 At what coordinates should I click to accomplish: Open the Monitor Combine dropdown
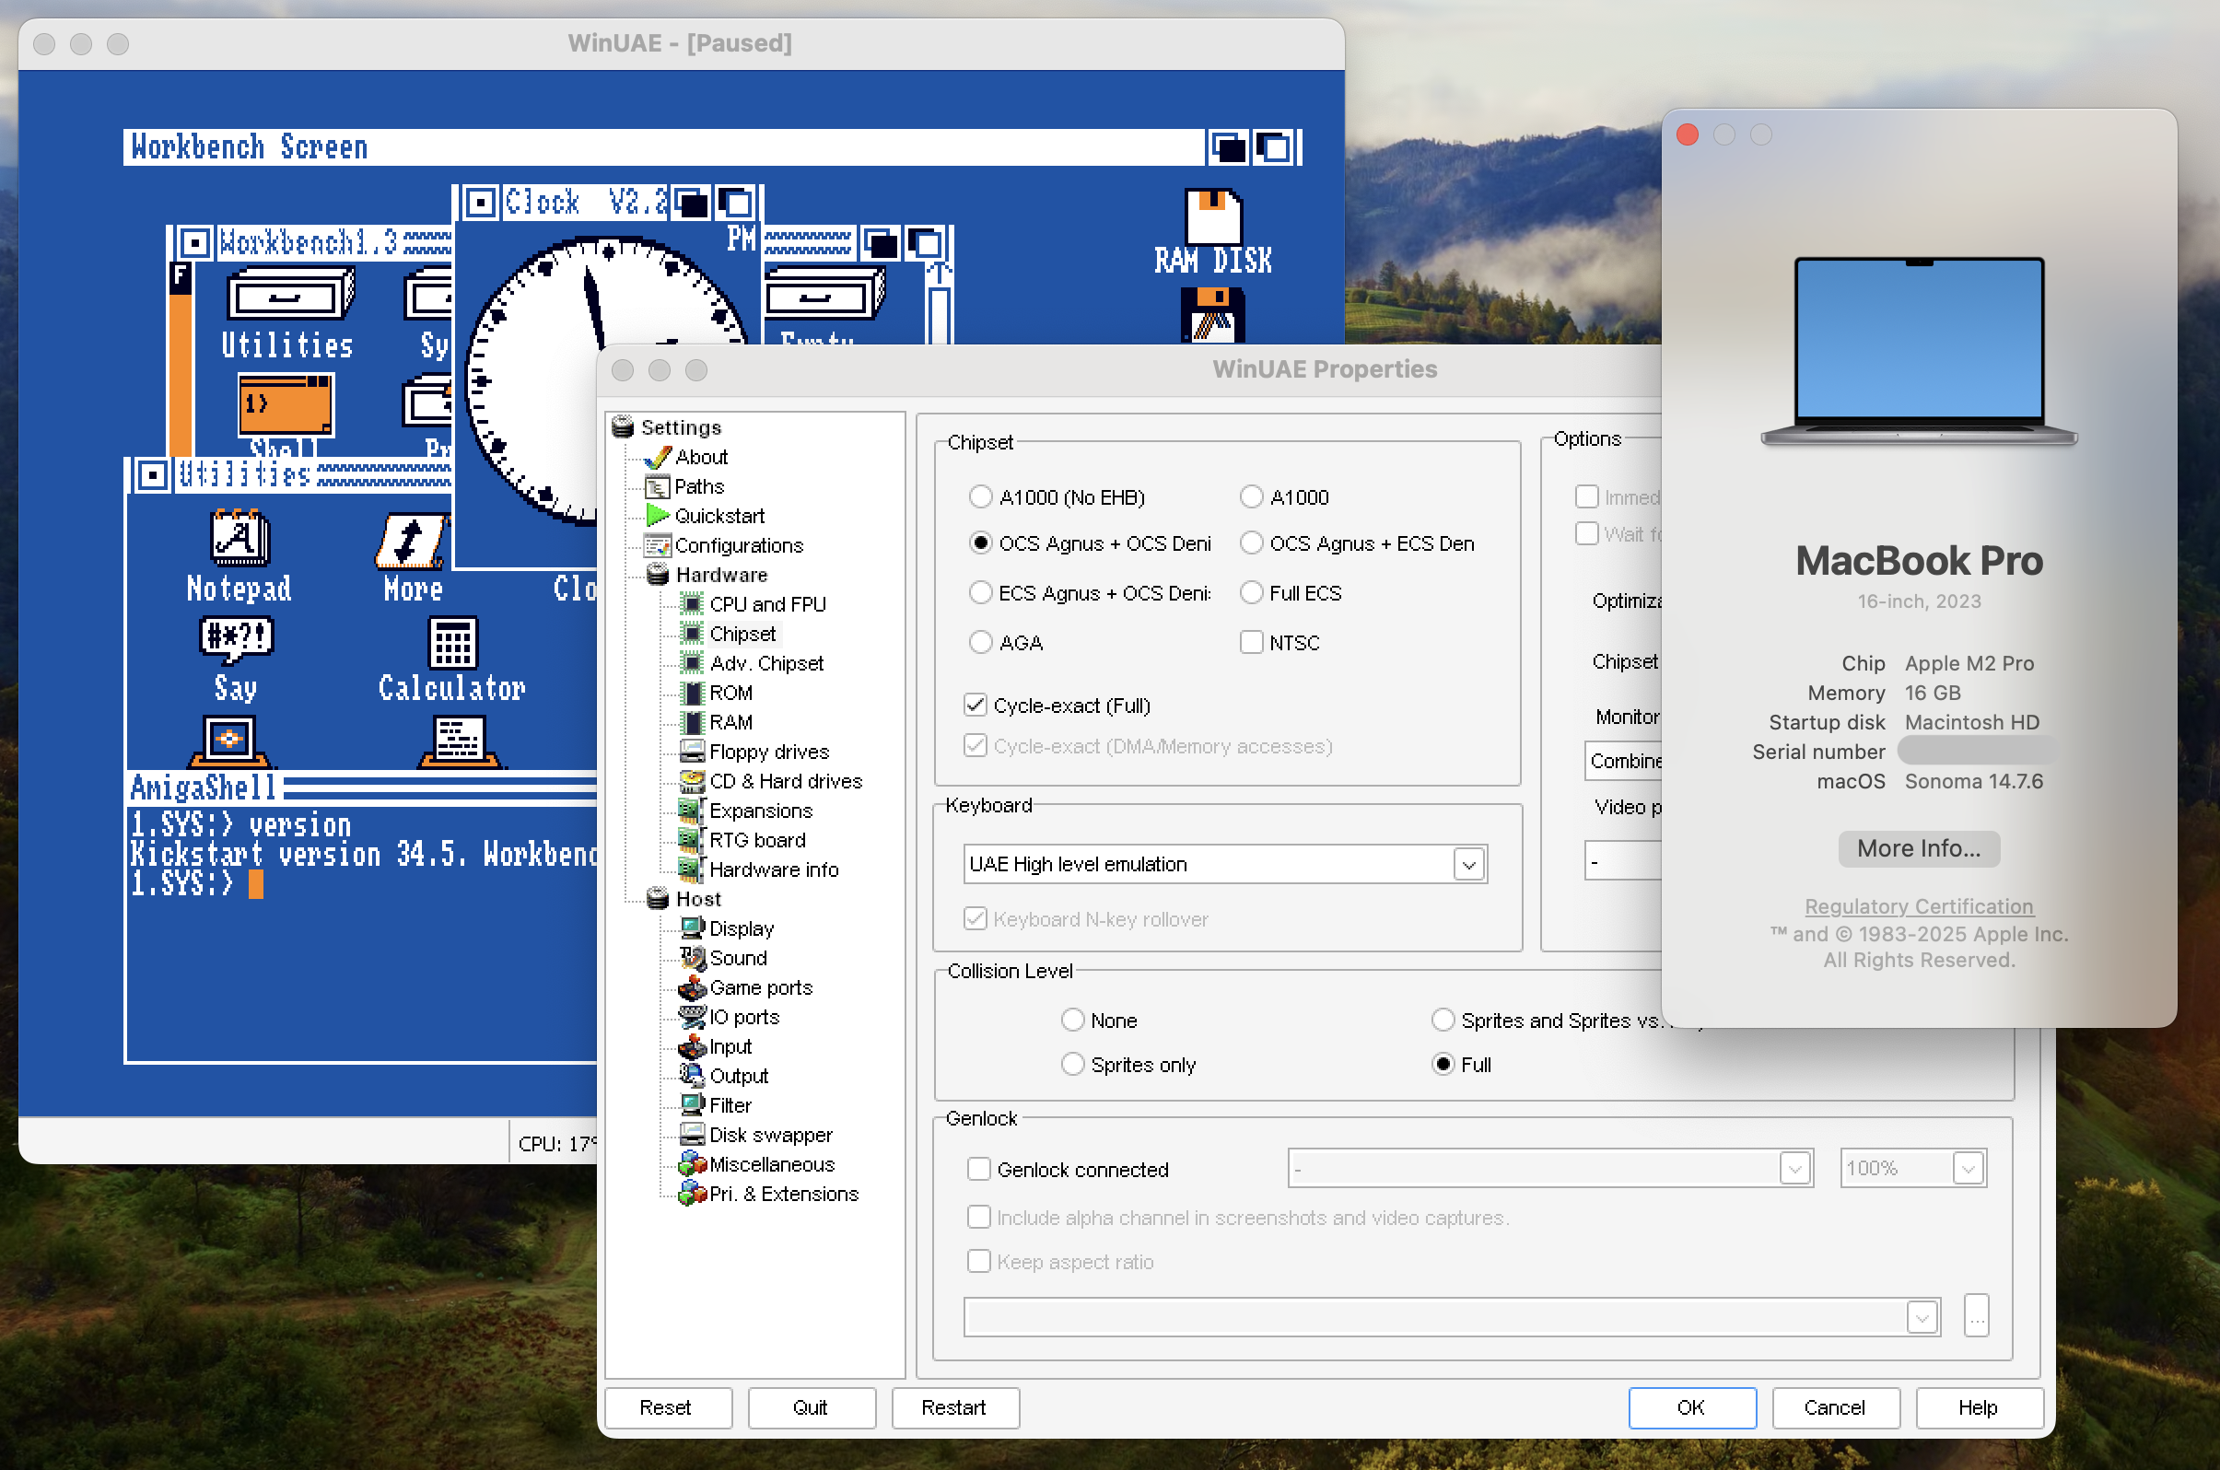tap(1625, 761)
